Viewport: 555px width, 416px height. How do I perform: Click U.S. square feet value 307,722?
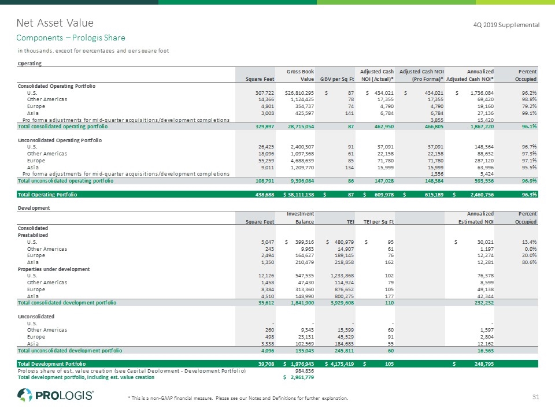pyautogui.click(x=265, y=93)
